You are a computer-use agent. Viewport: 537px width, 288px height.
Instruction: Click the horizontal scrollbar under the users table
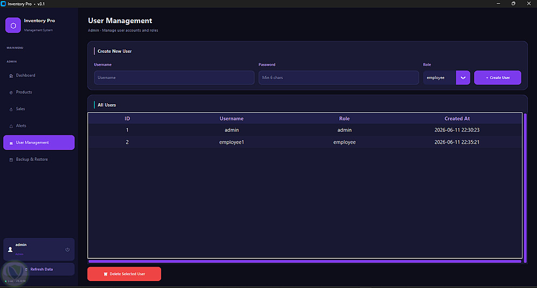(305, 261)
